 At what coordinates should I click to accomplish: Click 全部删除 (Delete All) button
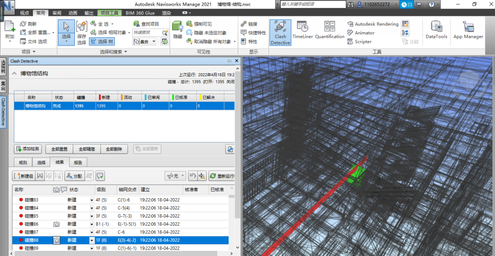[114, 149]
